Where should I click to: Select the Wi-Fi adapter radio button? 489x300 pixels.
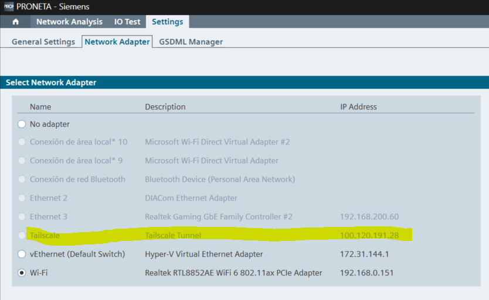click(22, 273)
